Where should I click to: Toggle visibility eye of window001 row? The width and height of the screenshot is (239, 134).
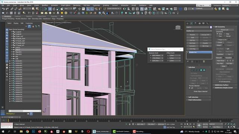[x=12, y=61]
